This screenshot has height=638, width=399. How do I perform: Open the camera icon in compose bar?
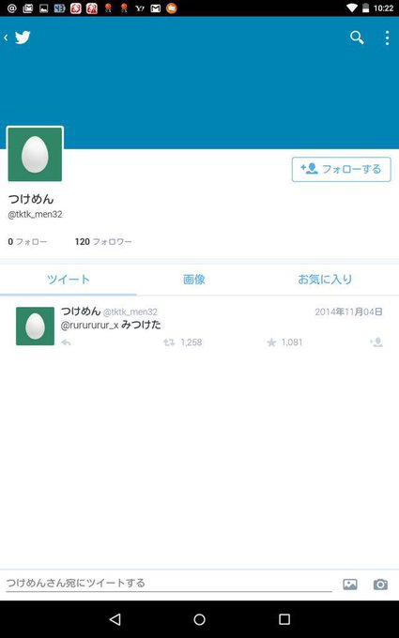pos(380,585)
